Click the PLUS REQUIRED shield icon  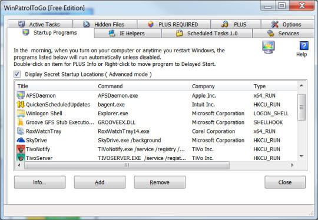[x=151, y=24]
